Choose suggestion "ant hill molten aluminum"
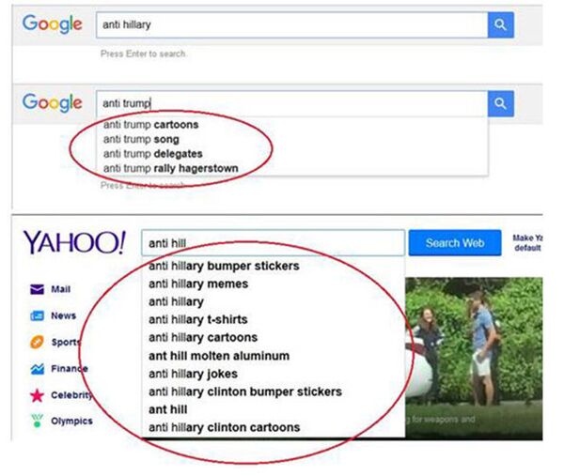The image size is (564, 476). point(219,356)
